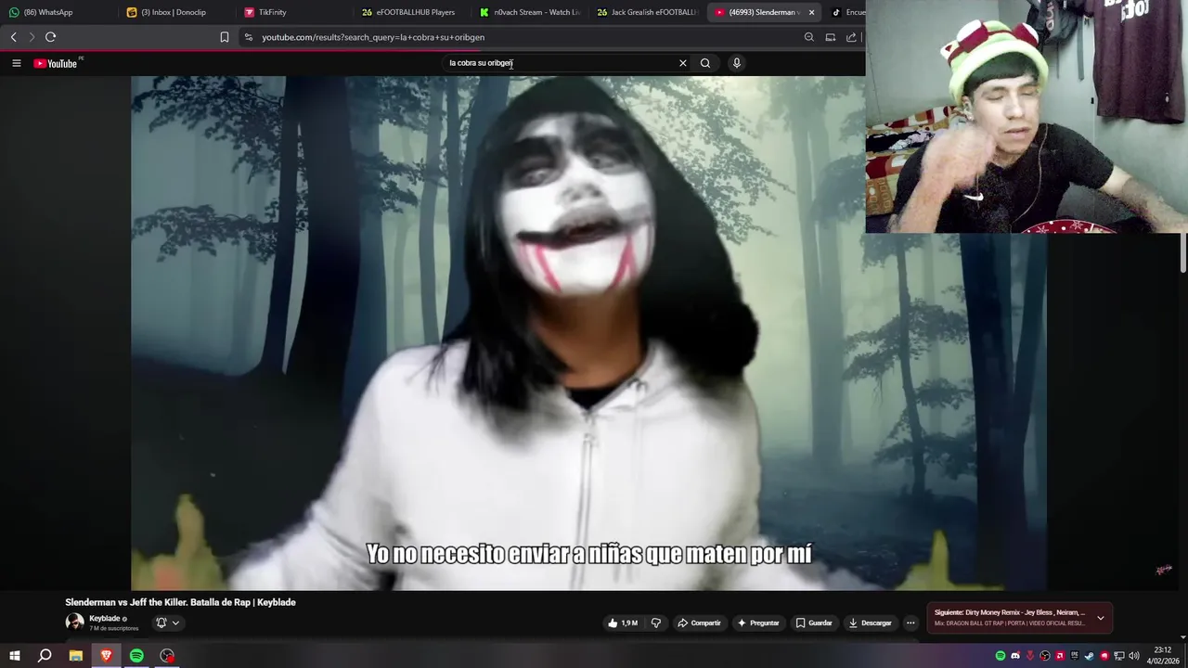Dislike the video with thumbs down
Screen dimensions: 1188x668
pyautogui.click(x=656, y=623)
